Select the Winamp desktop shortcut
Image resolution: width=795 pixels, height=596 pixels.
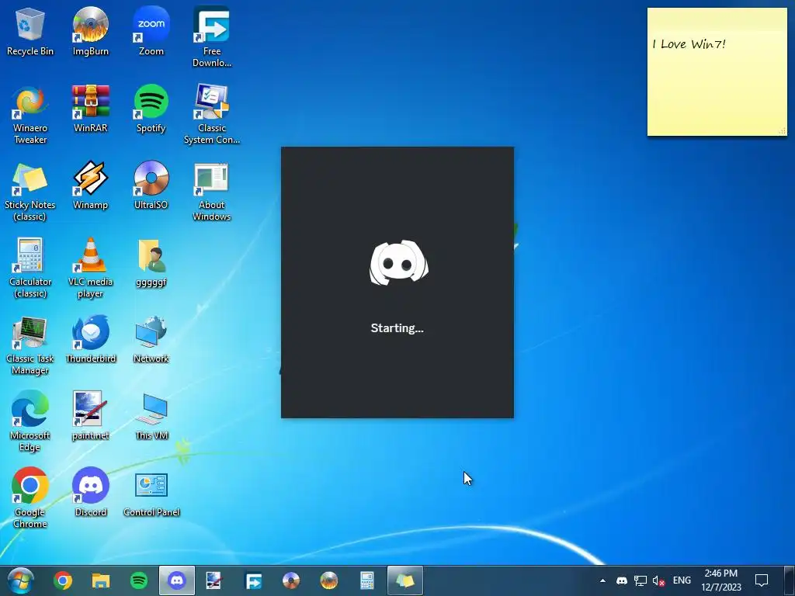click(x=90, y=185)
